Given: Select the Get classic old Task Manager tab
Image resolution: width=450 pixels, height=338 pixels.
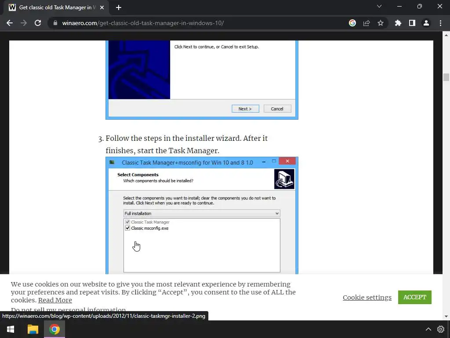Looking at the screenshot, I should (x=57, y=8).
